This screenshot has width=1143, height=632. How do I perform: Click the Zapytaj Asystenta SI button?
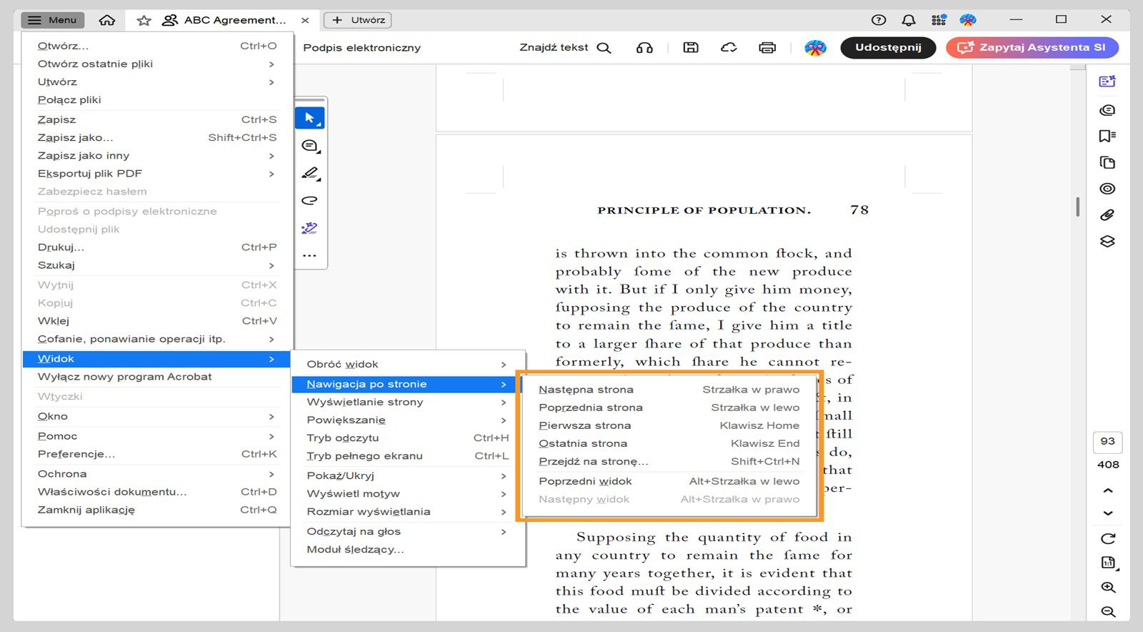point(1032,48)
